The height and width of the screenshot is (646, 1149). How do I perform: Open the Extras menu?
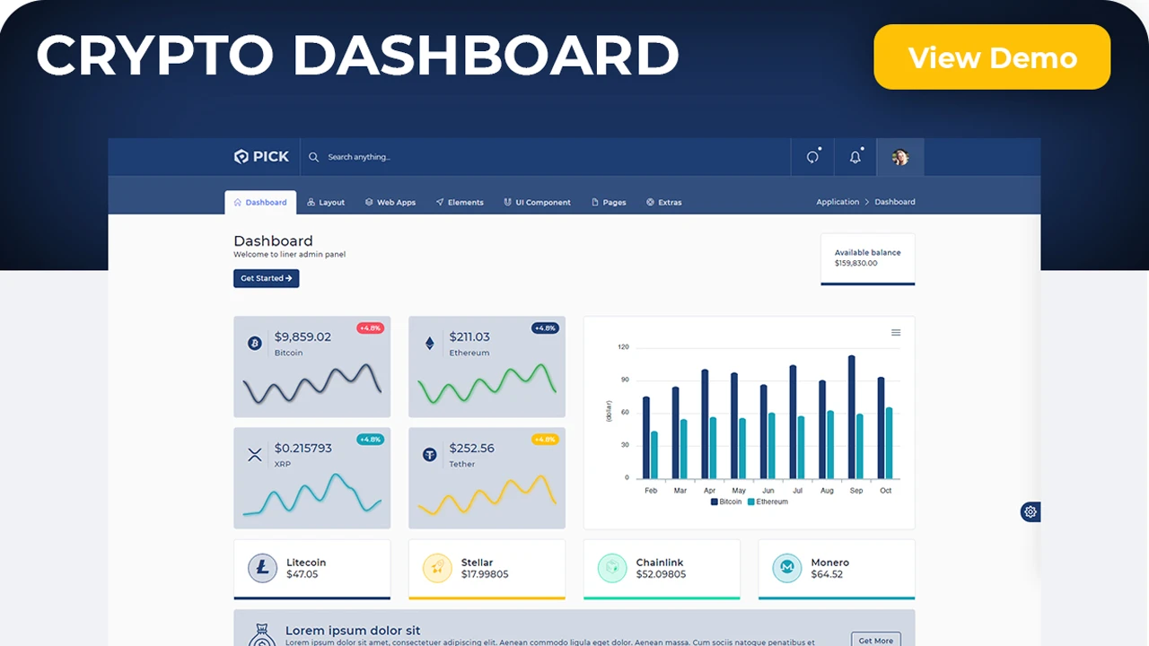(664, 202)
